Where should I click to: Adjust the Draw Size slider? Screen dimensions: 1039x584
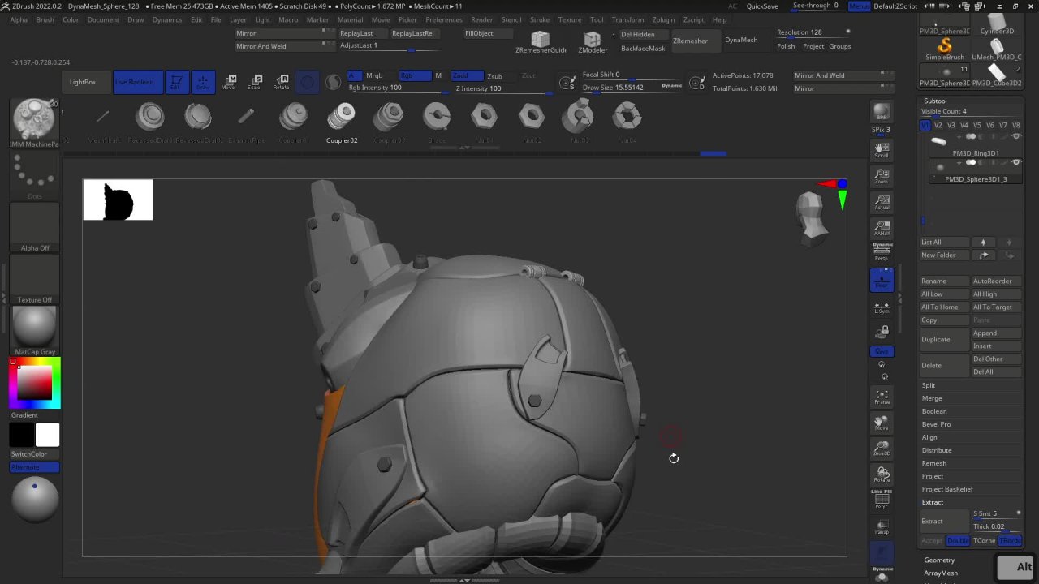[x=632, y=87]
